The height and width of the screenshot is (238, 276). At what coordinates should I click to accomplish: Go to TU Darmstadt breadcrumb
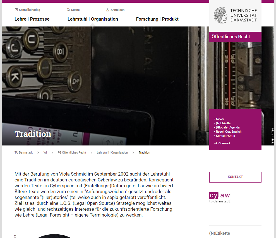click(24, 152)
